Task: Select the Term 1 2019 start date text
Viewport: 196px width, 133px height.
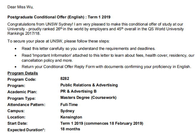Action: [102, 123]
